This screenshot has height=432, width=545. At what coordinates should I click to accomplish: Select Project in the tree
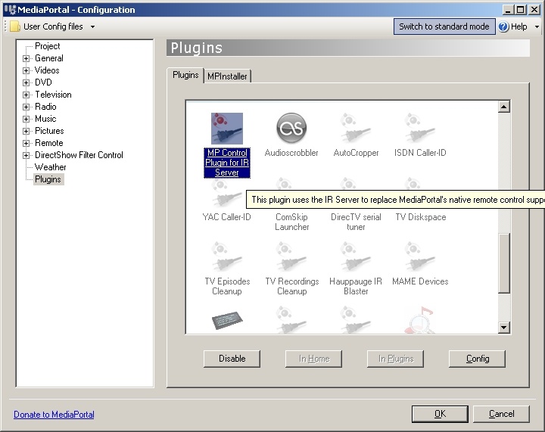pyautogui.click(x=47, y=46)
